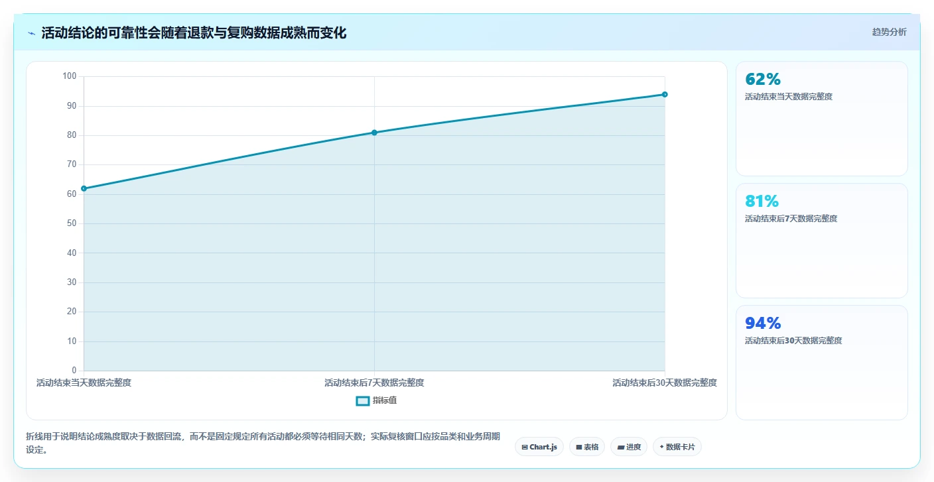Viewport: 934px width, 482px height.
Task: Click the chart data point at value 62
Action: (84, 188)
